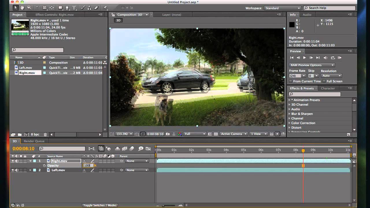Select the Rotation tool
Image resolution: width=370 pixels, height=208 pixels.
coord(38,8)
